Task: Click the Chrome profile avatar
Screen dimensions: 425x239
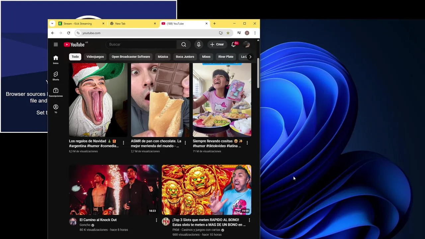Action: [247, 33]
